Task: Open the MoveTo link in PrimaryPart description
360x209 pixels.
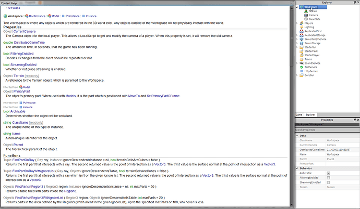Action: coord(134,96)
